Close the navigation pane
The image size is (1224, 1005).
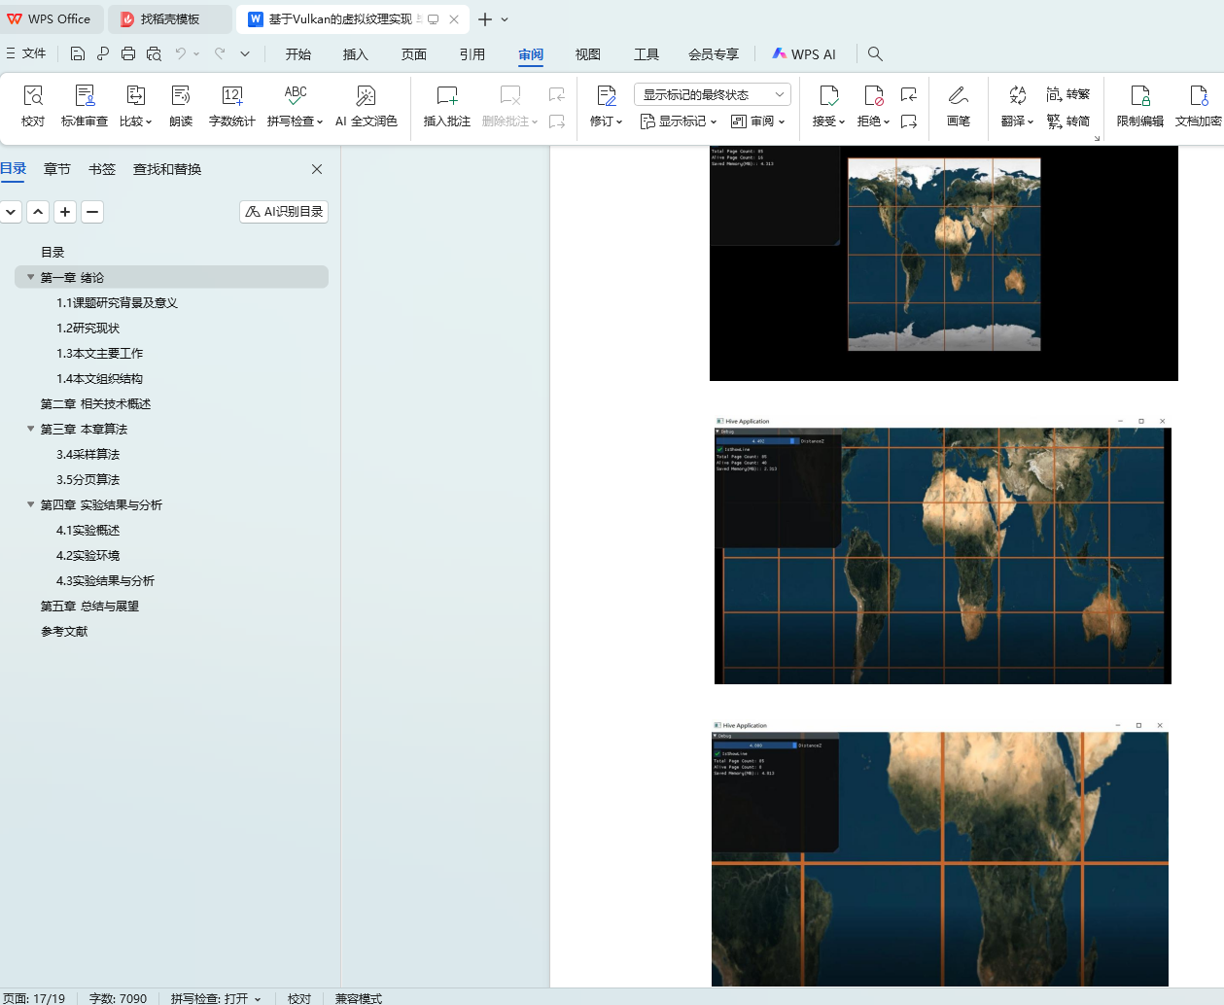[x=317, y=169]
